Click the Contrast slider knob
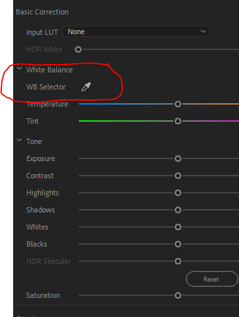The width and height of the screenshot is (239, 317). coord(178,176)
